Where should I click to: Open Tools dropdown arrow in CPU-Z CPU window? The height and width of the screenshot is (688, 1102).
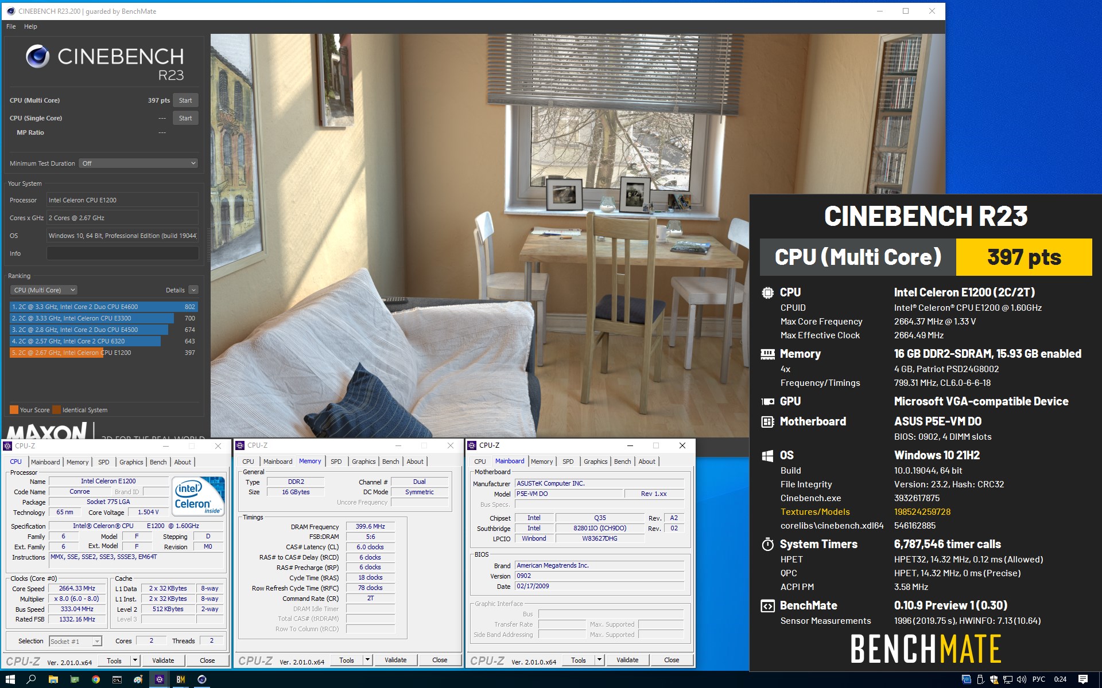pos(135,660)
